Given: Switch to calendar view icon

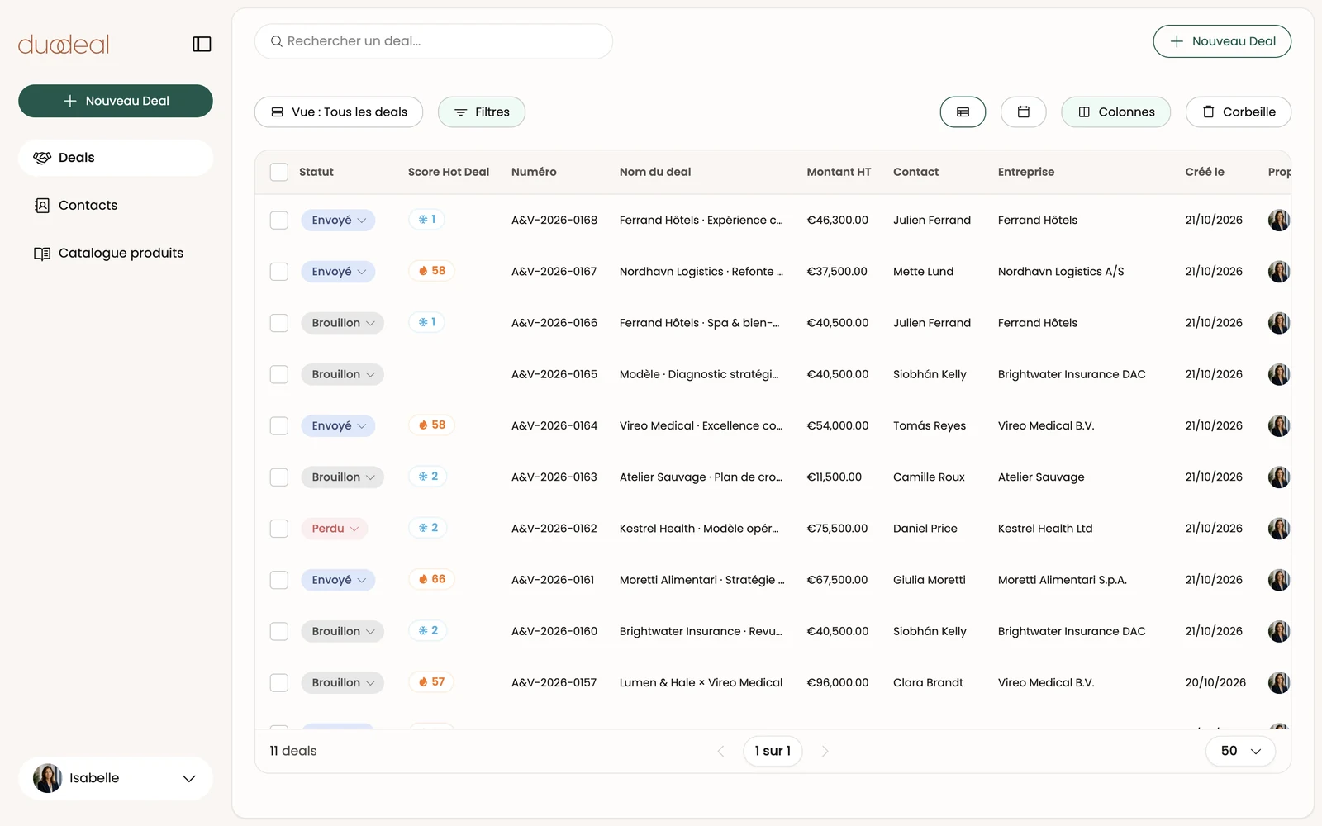Looking at the screenshot, I should click(1023, 112).
